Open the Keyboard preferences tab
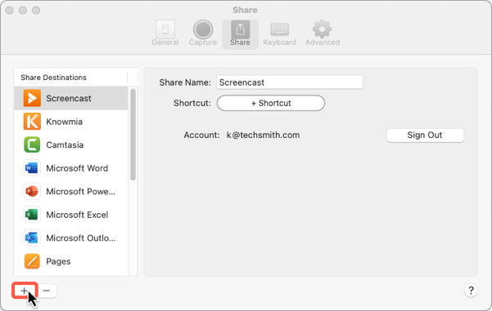Viewport: 492px width, 311px height. (x=280, y=33)
